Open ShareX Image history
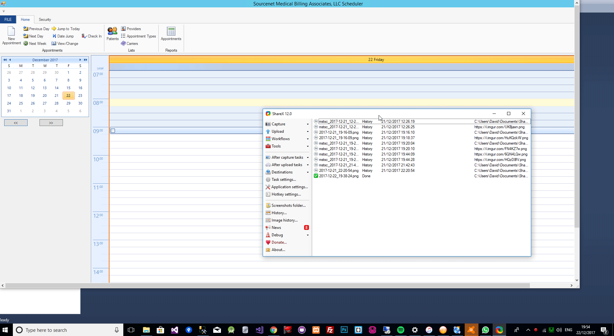This screenshot has width=614, height=336. [x=282, y=220]
